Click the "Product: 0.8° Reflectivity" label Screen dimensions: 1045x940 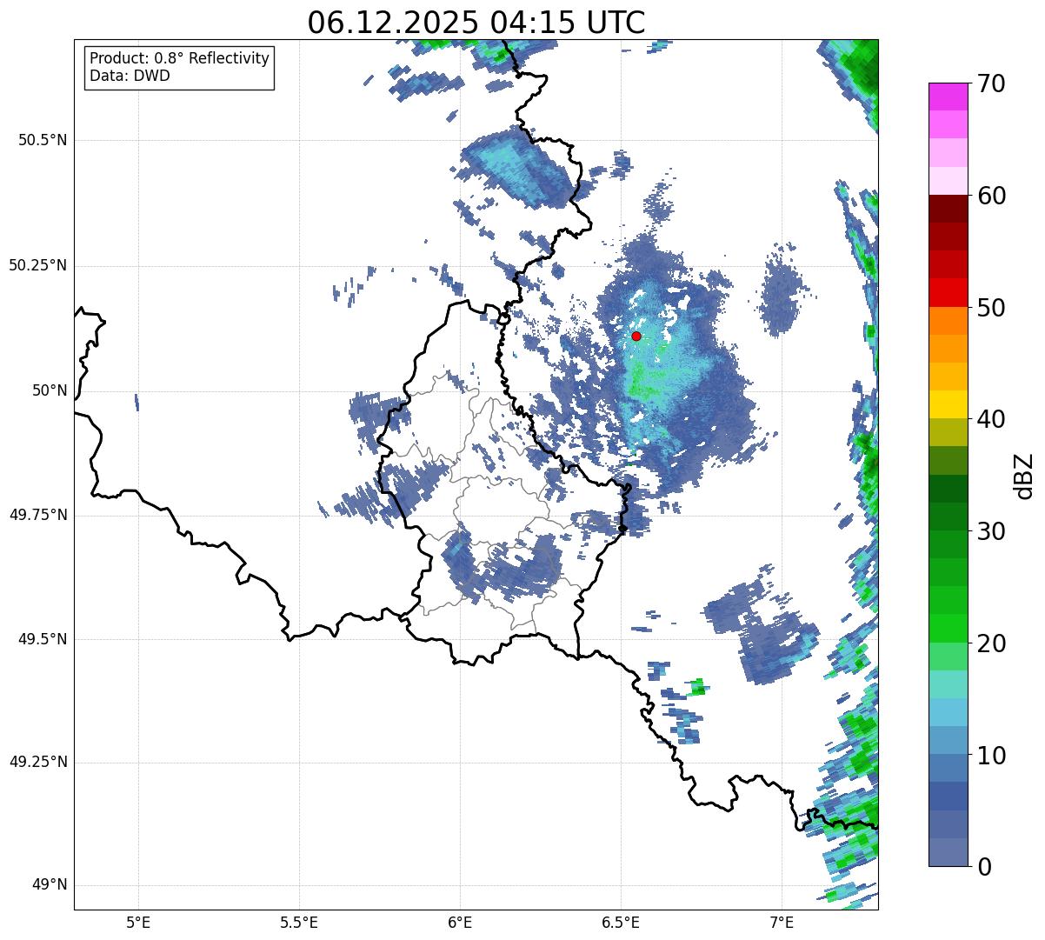point(180,58)
